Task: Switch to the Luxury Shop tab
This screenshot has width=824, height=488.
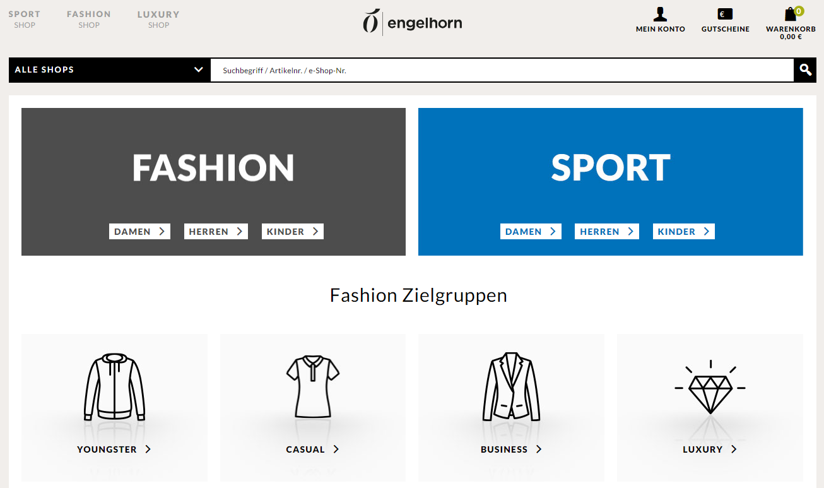Action: pos(158,19)
